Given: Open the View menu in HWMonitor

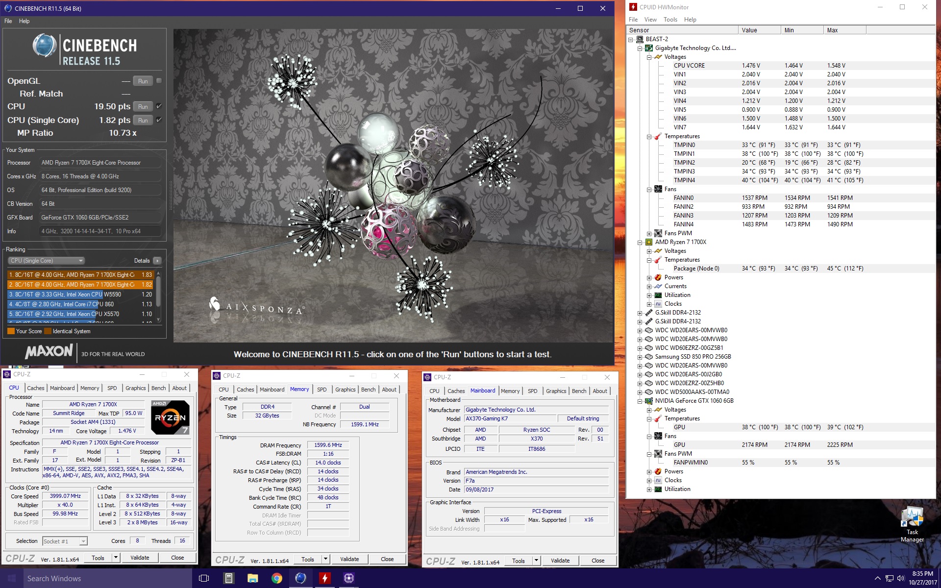Looking at the screenshot, I should (650, 20).
